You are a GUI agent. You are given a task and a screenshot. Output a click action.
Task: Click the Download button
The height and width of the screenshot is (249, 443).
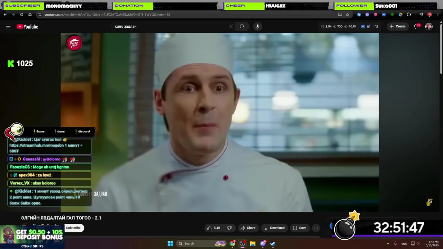pos(274,228)
